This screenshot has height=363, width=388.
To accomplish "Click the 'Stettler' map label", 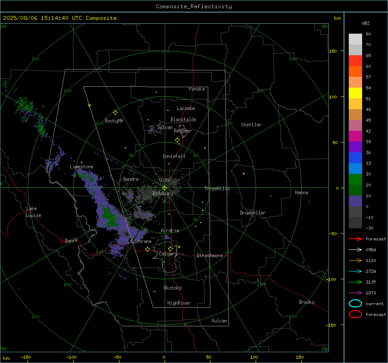I will point(251,125).
